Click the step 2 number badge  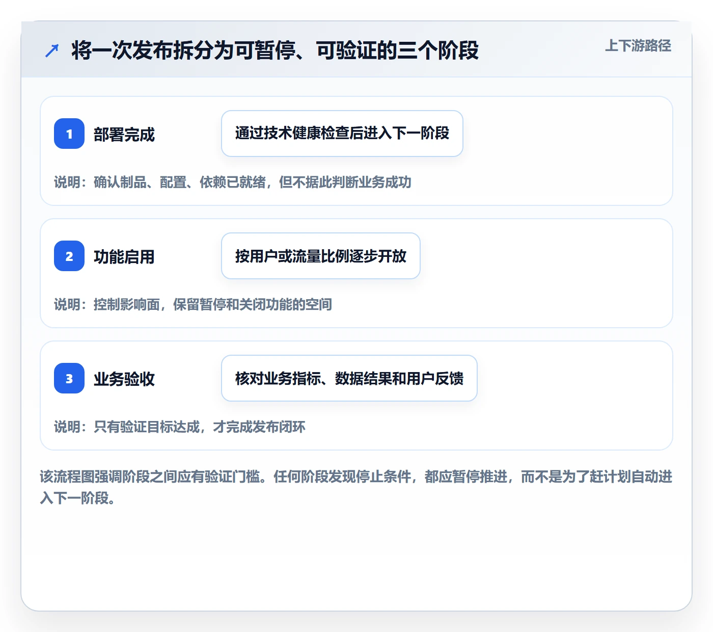(69, 256)
